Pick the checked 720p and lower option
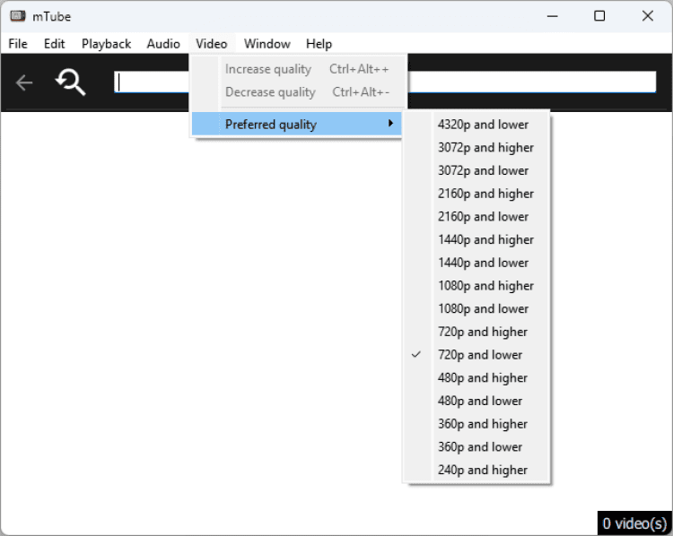The height and width of the screenshot is (536, 673). pos(476,355)
